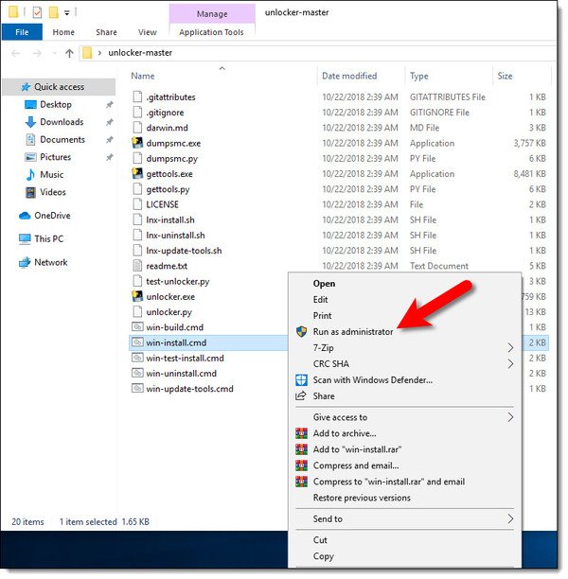Click the Downloads arrow icon in sidebar

pos(30,122)
